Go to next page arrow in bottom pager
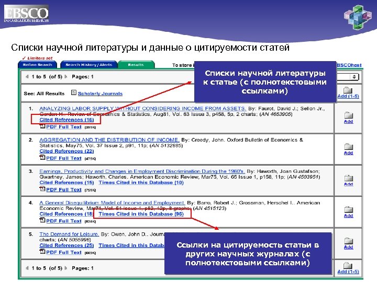 pyautogui.click(x=66, y=268)
